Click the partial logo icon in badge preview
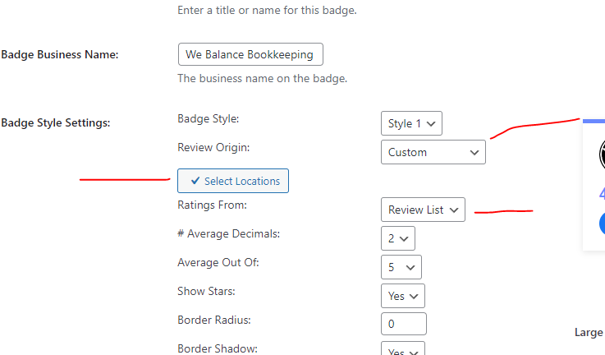The height and width of the screenshot is (355, 605). click(602, 154)
